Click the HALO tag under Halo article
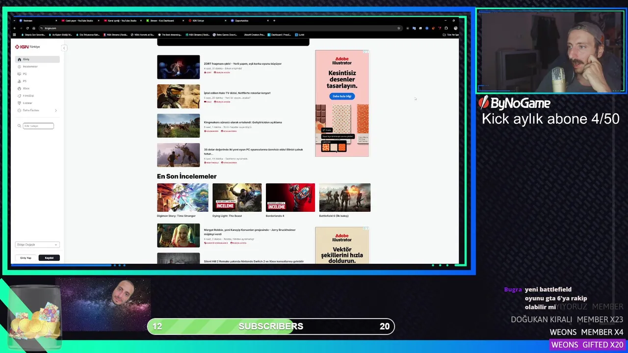The width and height of the screenshot is (628, 353). pyautogui.click(x=208, y=102)
